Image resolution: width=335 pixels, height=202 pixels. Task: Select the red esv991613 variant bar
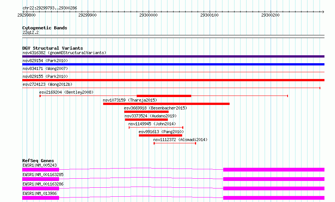[160, 135]
